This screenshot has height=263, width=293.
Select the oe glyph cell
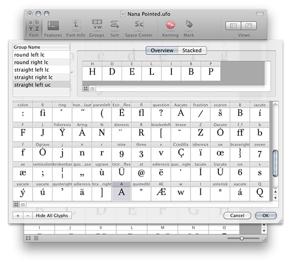coord(220,151)
